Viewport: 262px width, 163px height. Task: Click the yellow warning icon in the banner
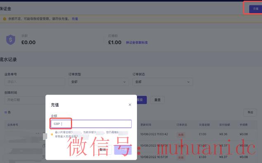click(5, 19)
